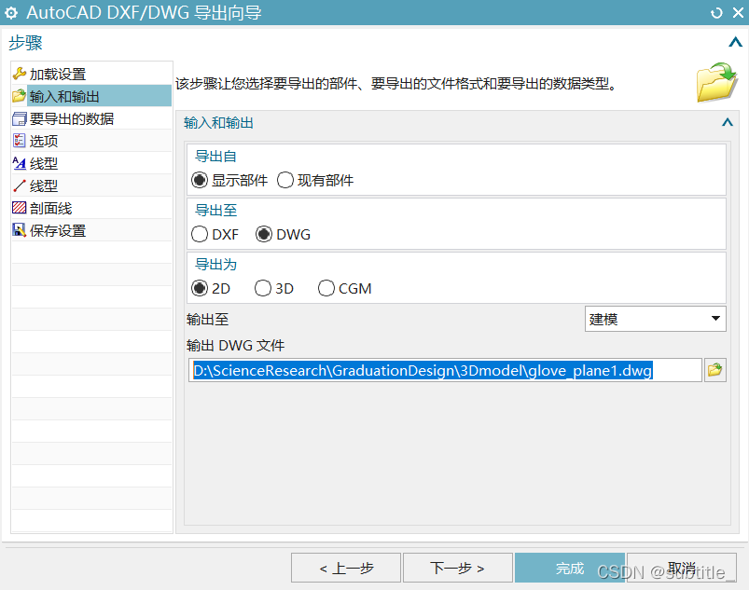Select 现有部件 radio button
This screenshot has width=749, height=590.
pyautogui.click(x=285, y=181)
